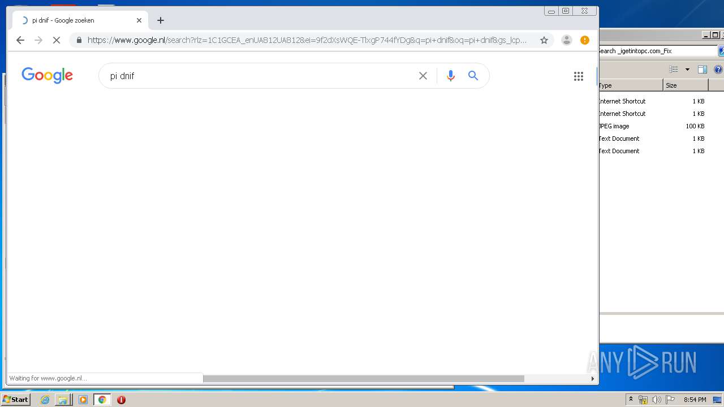Click the Show desktop button by the clock
This screenshot has width=724, height=407.
point(717,400)
